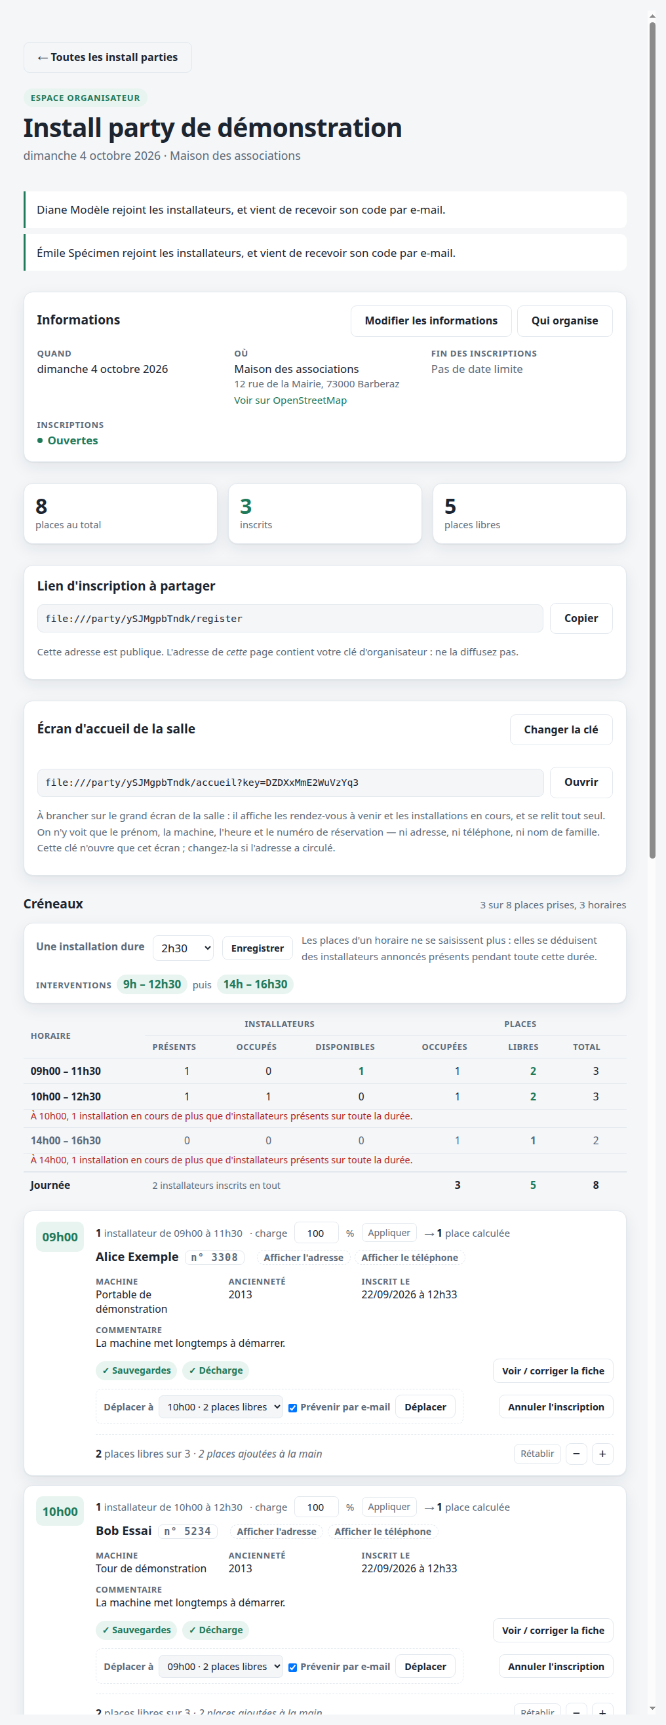Open Voir / corriger la fiche for Alice Exemple
The height and width of the screenshot is (1725, 666).
[553, 1371]
